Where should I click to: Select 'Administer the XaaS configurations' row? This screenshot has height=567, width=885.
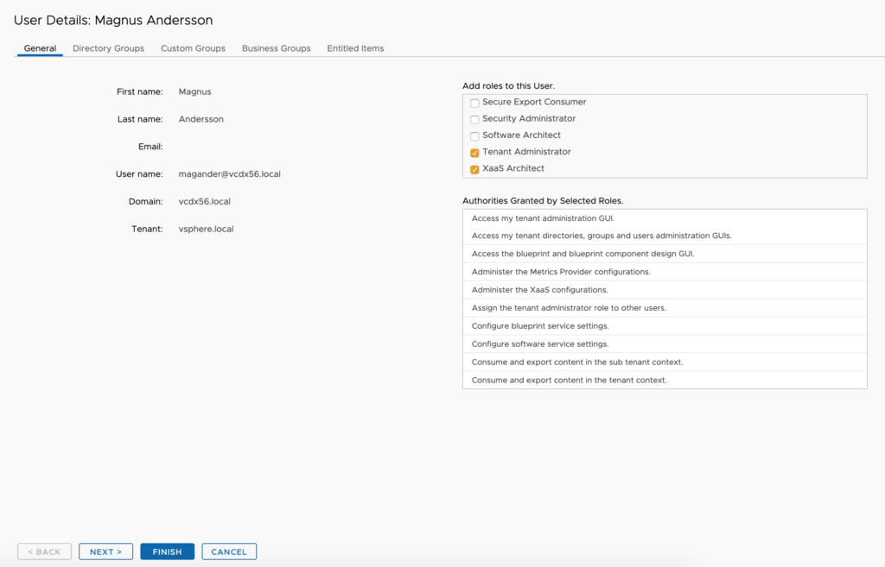tap(539, 290)
